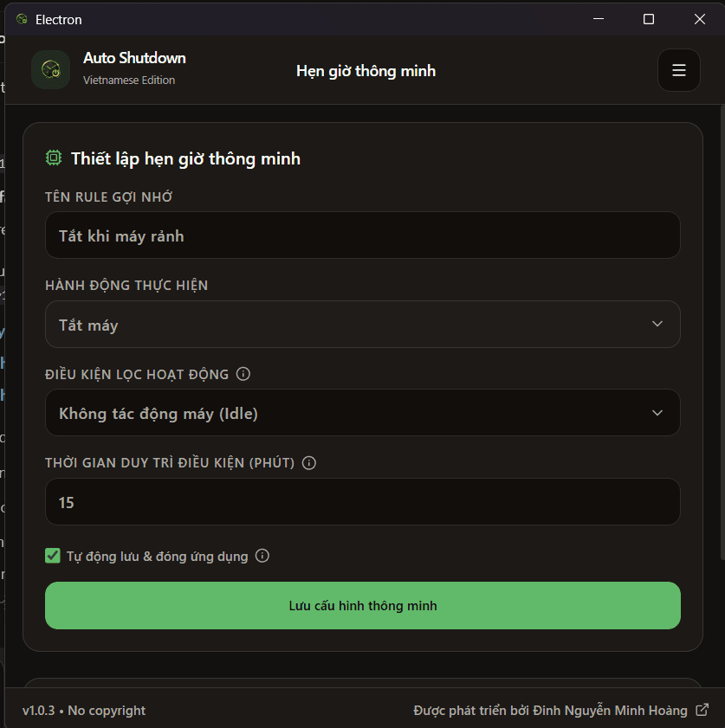Open the Tắt máy action dropdown

tap(362, 324)
